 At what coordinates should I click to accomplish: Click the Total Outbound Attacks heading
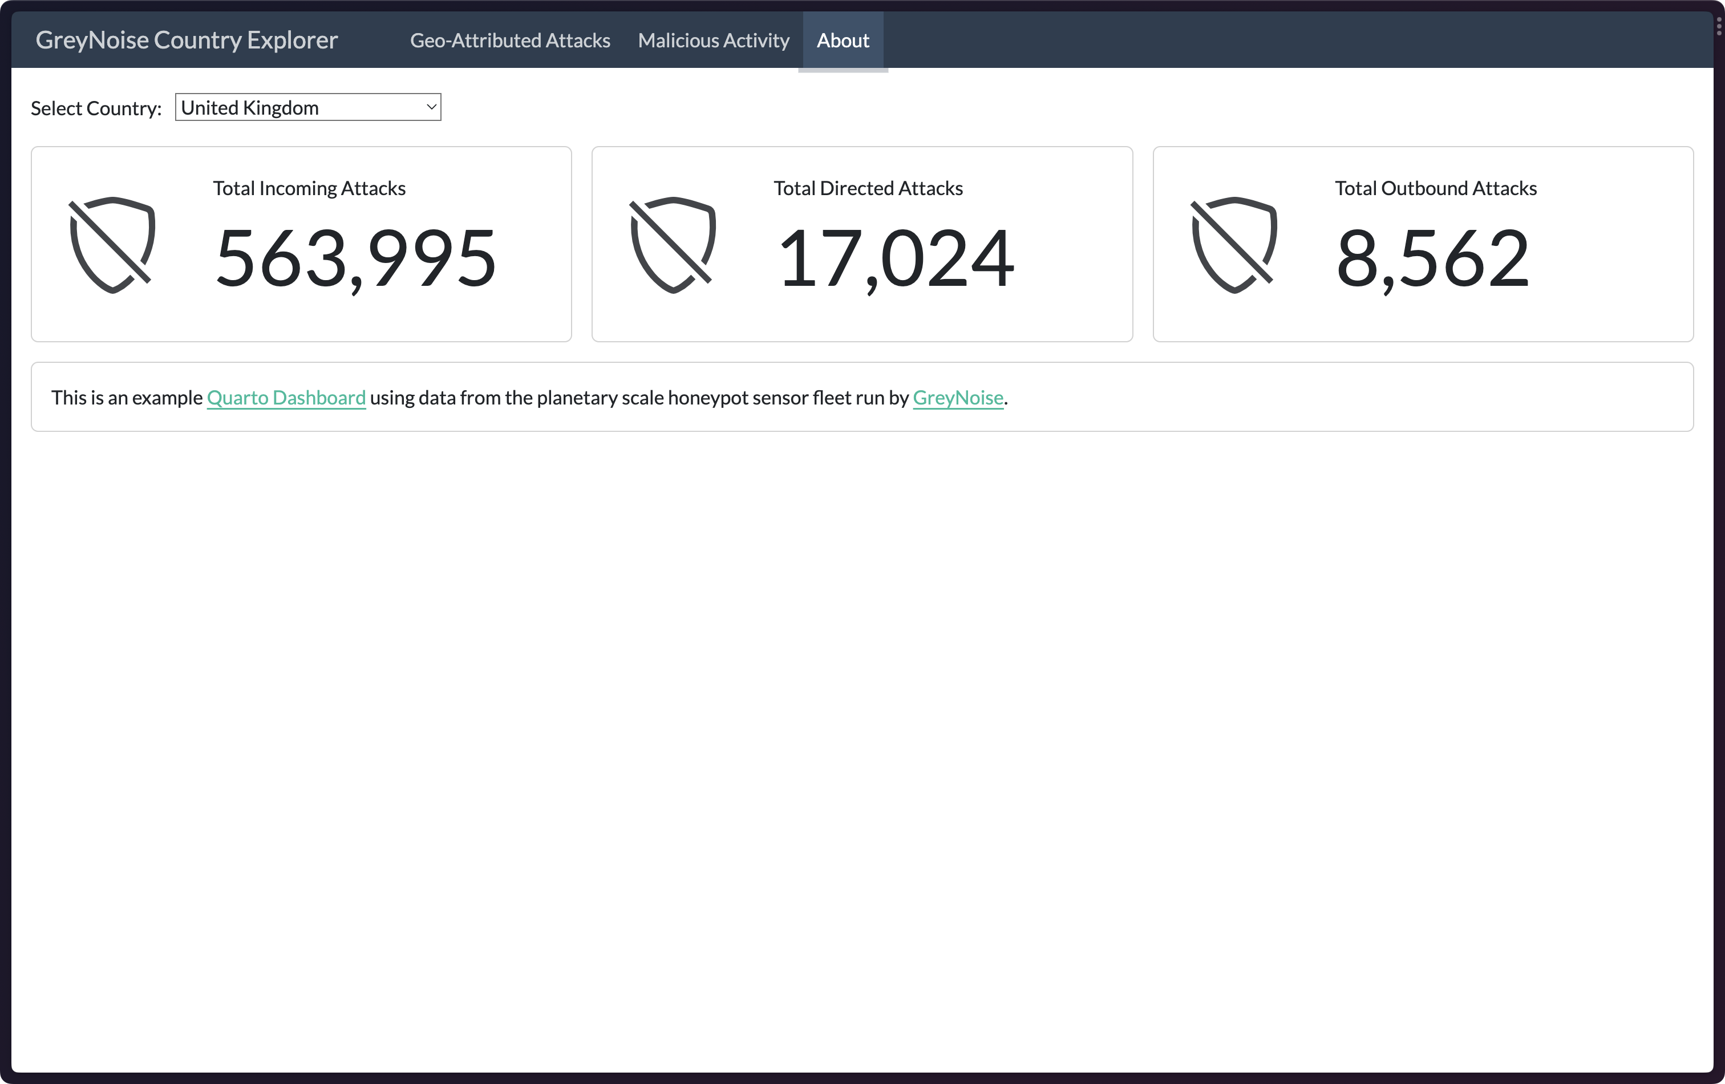tap(1436, 188)
